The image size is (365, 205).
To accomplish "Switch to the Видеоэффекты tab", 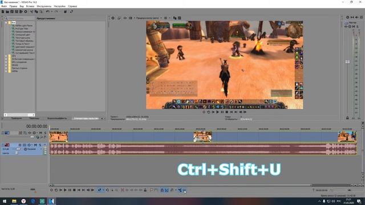I will (x=57, y=118).
